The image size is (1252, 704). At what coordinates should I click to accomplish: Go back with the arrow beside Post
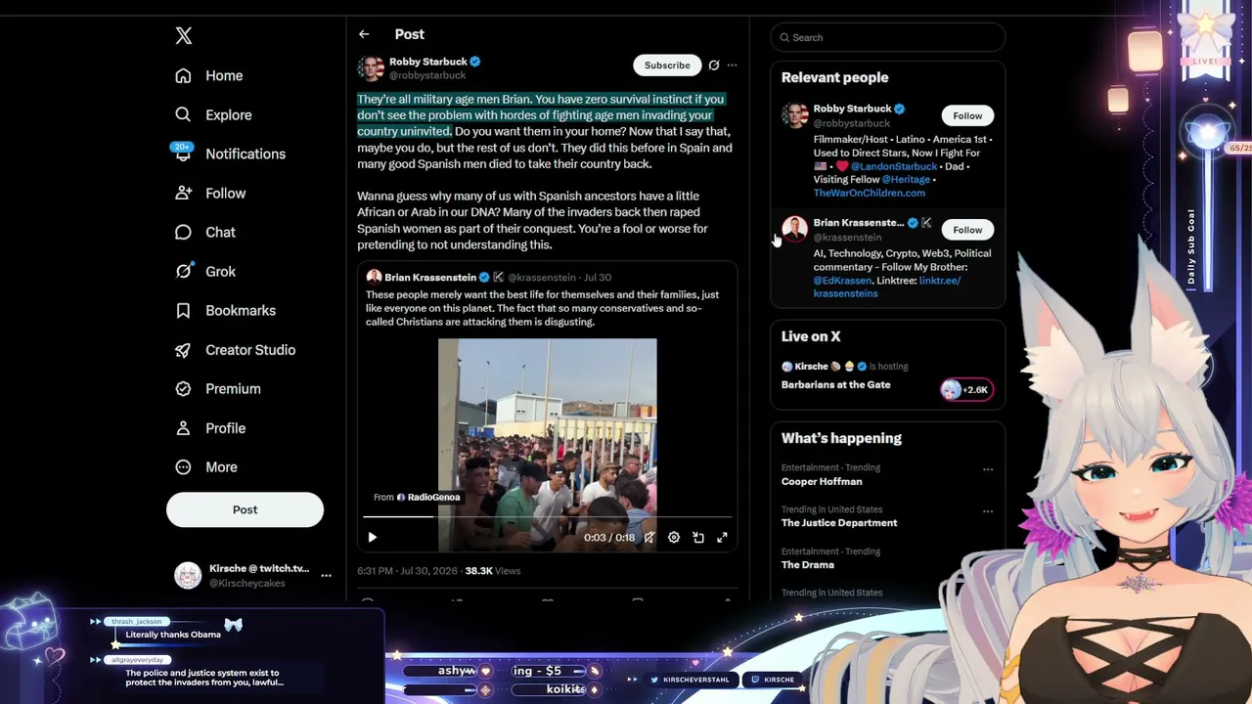click(x=364, y=34)
